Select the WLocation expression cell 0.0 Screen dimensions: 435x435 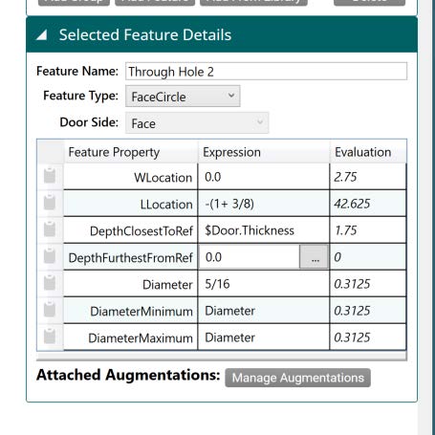[264, 177]
